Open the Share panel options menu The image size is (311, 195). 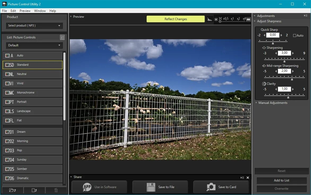(x=242, y=178)
